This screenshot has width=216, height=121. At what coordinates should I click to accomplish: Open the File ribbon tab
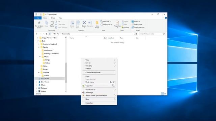[x=38, y=18]
